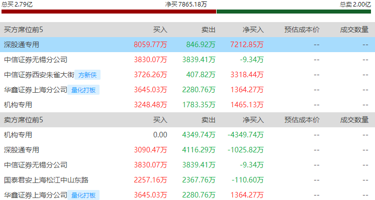This screenshot has height=200, width=375.
Task: Click 买入 column header in 买方席位前5 table
Action: pos(160,30)
